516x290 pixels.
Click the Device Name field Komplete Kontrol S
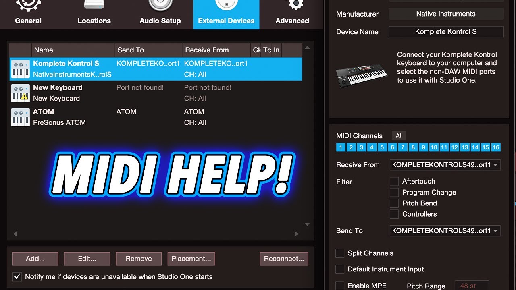[x=446, y=31]
